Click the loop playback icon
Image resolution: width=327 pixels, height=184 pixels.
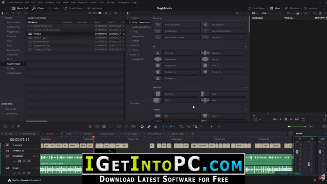click(303, 119)
